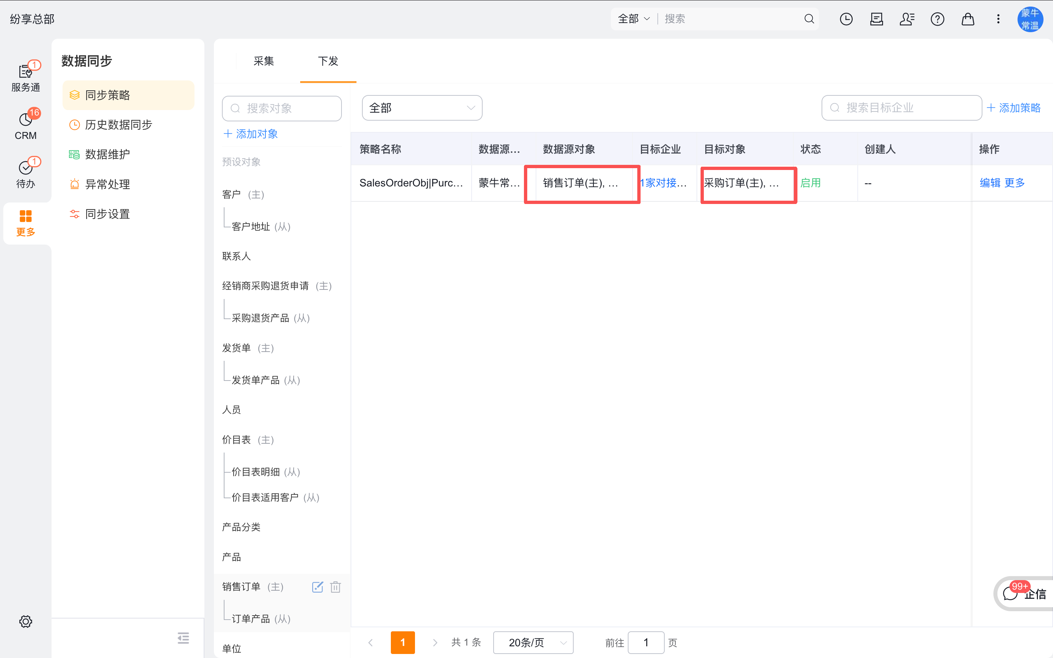Image resolution: width=1053 pixels, height=658 pixels.
Task: Switch to the 采集 tab
Action: click(x=264, y=61)
